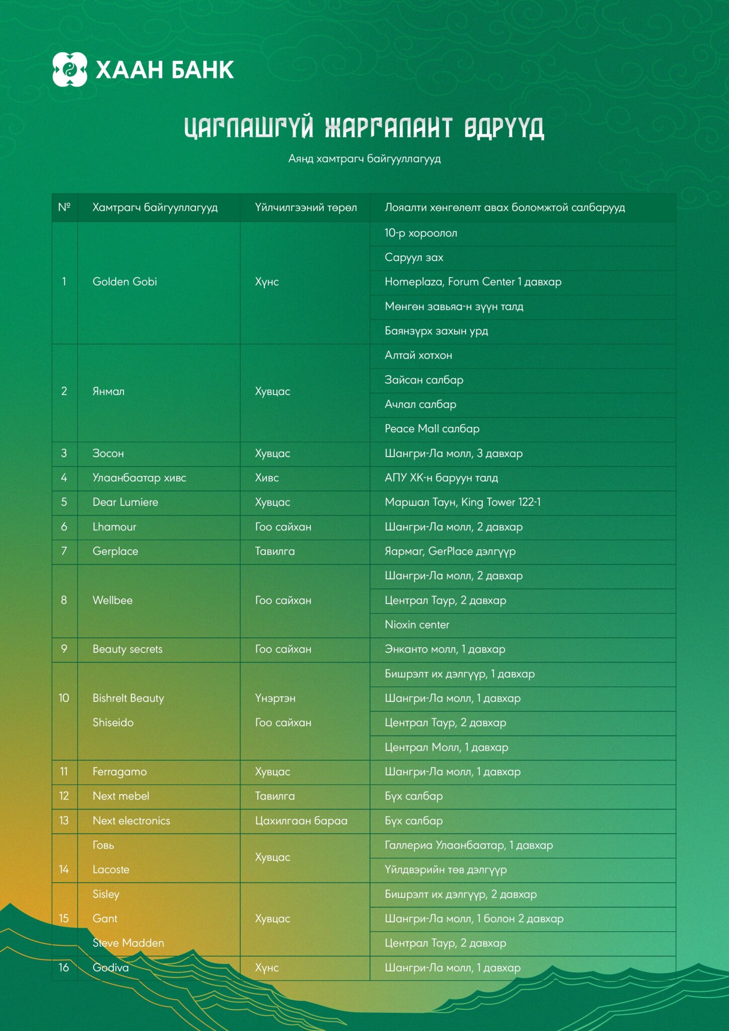Click the Dear Lumiere partner entry
The width and height of the screenshot is (729, 1031).
125,502
